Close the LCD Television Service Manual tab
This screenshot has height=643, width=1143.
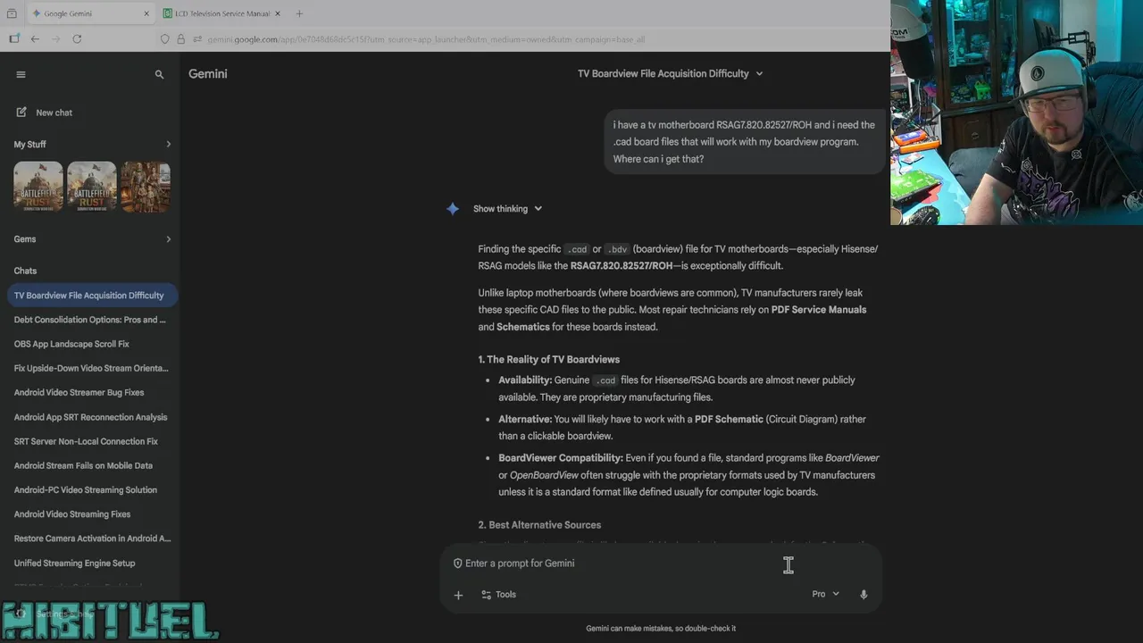click(277, 14)
